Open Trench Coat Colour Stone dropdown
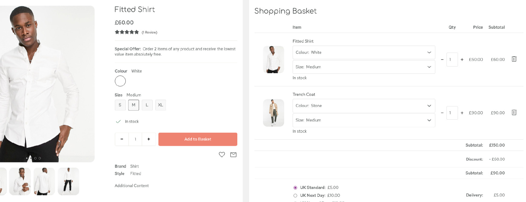This screenshot has width=526, height=202. (x=364, y=106)
